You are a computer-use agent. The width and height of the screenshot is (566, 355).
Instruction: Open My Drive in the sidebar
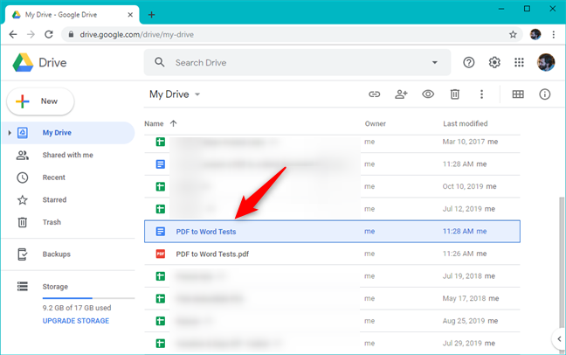tap(69, 133)
